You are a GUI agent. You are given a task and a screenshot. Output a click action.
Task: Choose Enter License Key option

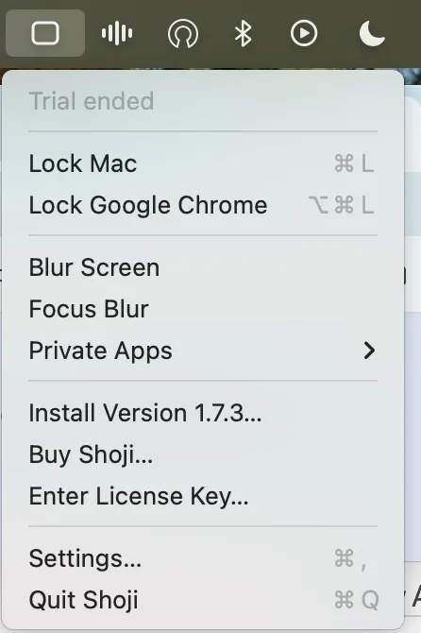[203, 496]
